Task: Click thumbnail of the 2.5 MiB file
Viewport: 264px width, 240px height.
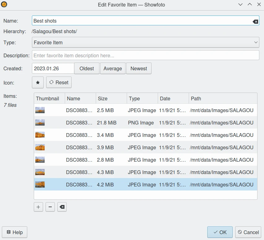Action: tap(40, 110)
